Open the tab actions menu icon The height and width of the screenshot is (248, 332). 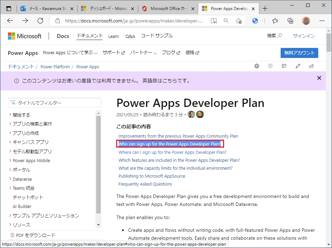[x=9, y=9]
